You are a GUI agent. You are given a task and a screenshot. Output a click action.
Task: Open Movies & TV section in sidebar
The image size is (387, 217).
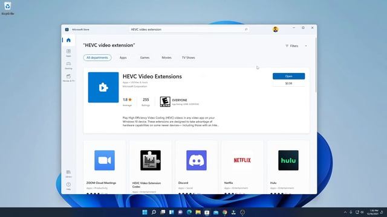68,78
